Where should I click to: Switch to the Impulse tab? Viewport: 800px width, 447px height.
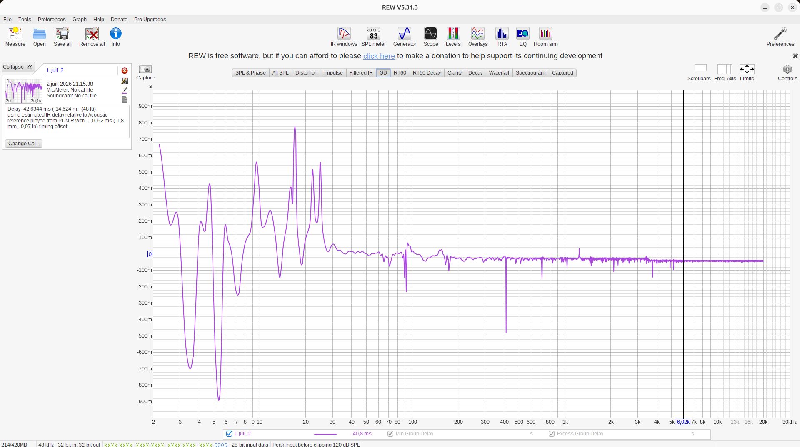[x=333, y=73]
